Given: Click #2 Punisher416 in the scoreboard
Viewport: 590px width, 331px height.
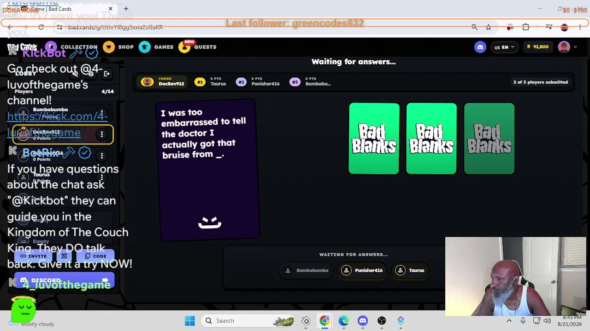Looking at the screenshot, I should click(x=258, y=82).
